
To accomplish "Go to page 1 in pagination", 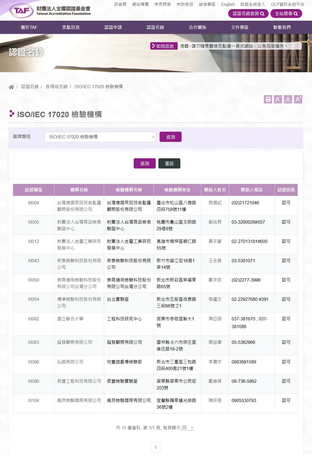I will pyautogui.click(x=156, y=447).
